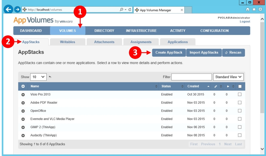Open the Standard View dropdown

point(228,77)
